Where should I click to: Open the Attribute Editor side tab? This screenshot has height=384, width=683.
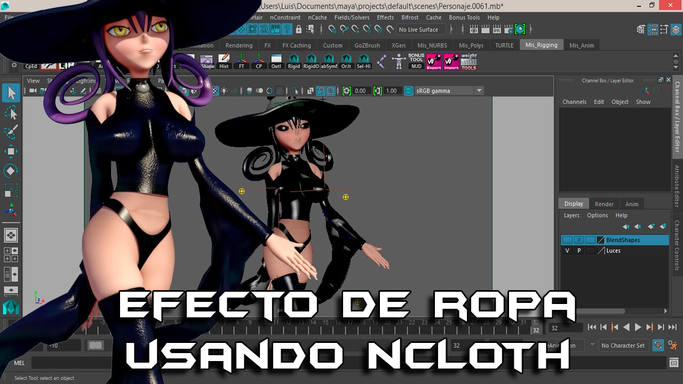click(x=677, y=186)
